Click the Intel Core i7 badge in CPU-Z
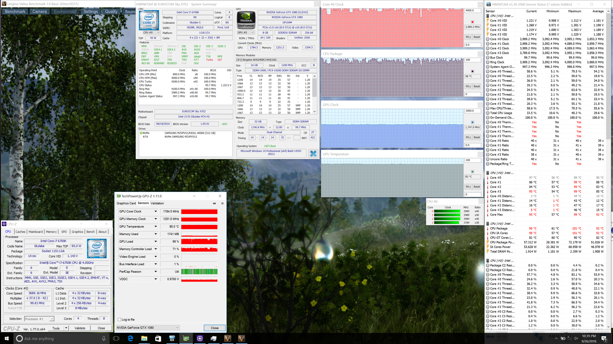This screenshot has width=613, height=344. 97,248
